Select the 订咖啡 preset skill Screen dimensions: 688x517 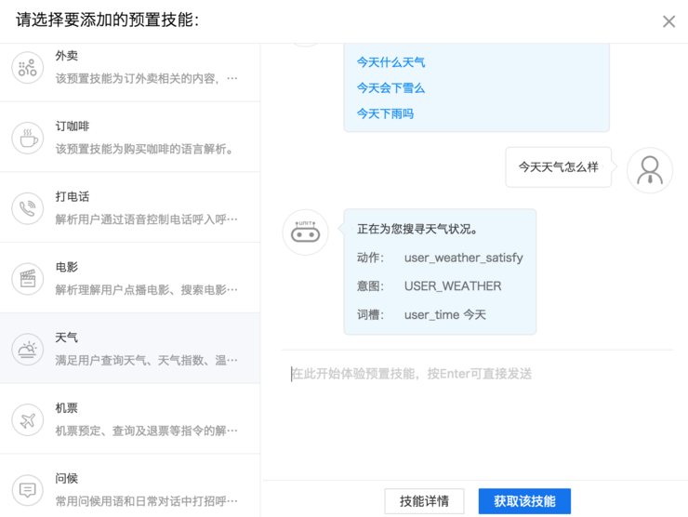tap(130, 138)
